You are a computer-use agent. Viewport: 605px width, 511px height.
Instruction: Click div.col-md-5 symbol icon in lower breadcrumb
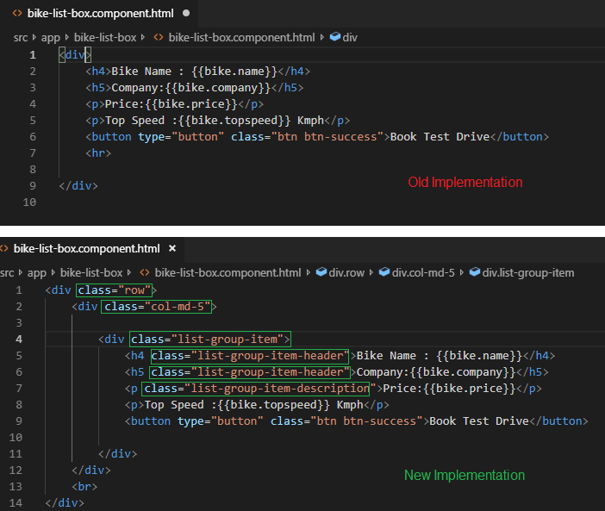(384, 272)
